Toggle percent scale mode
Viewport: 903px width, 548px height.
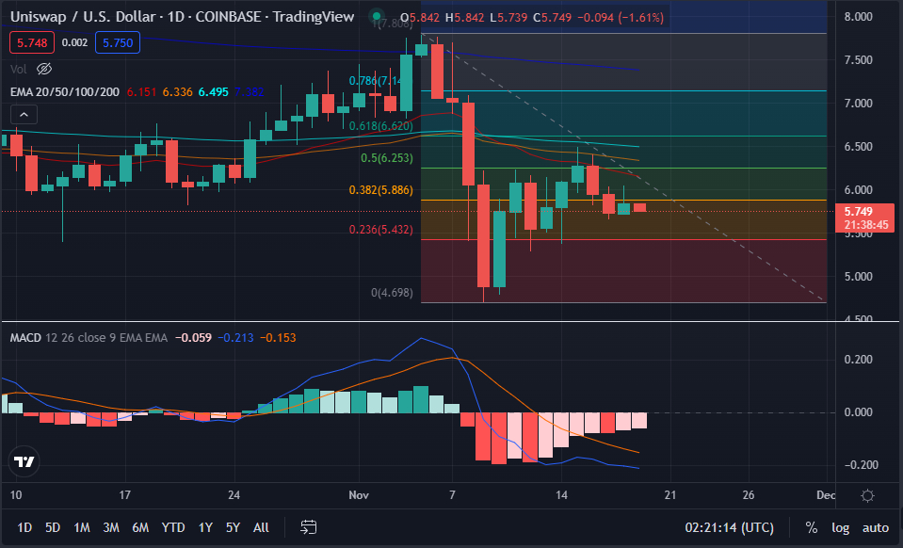point(812,527)
